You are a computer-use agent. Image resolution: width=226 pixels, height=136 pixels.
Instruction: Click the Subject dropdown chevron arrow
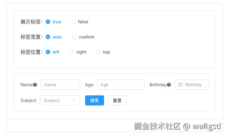coord(74,100)
